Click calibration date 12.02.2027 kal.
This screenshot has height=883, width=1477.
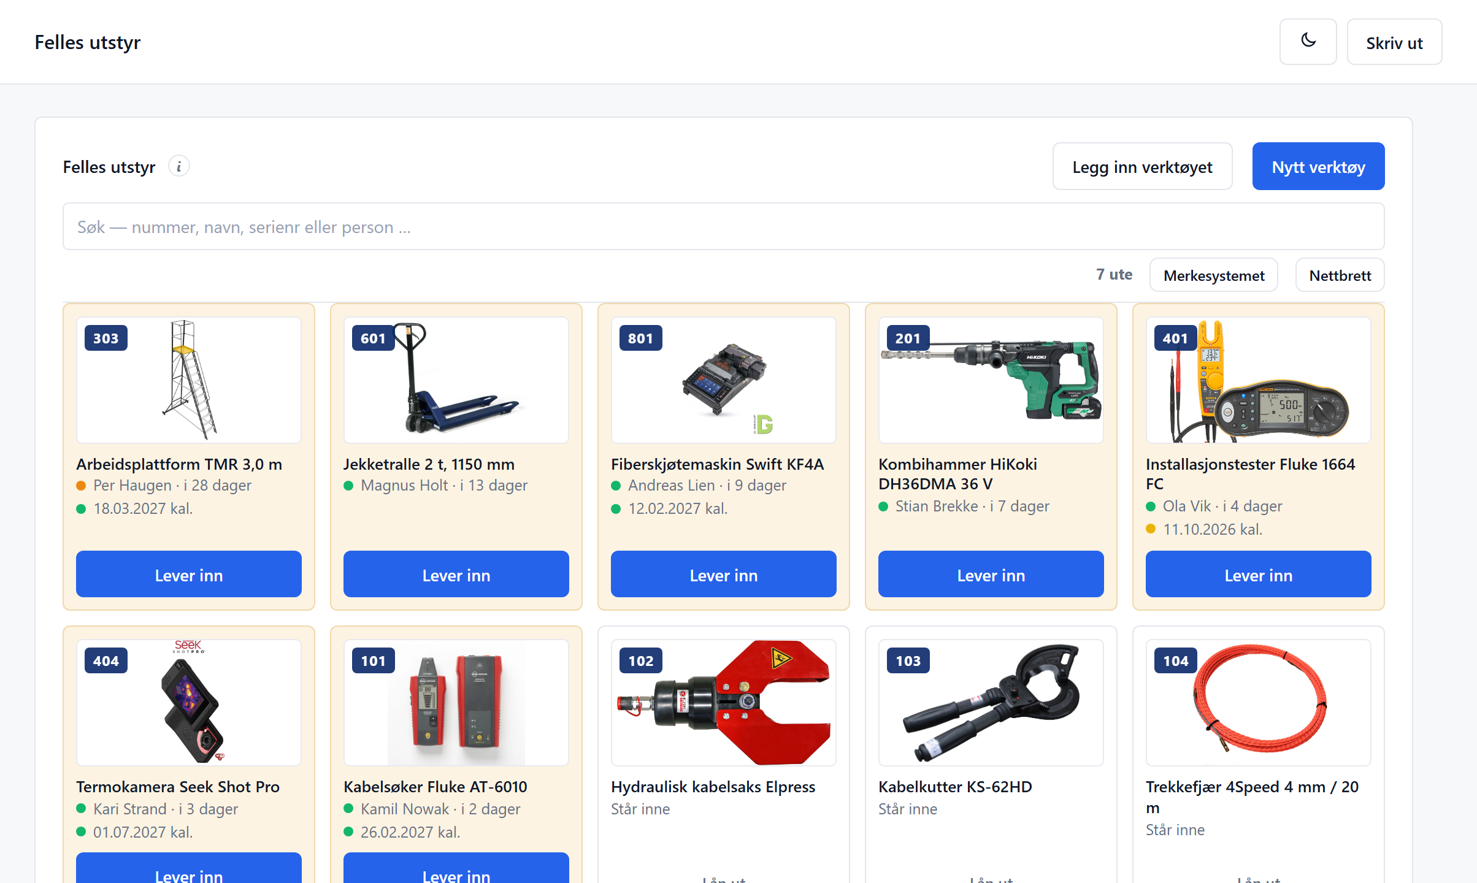[x=678, y=508]
